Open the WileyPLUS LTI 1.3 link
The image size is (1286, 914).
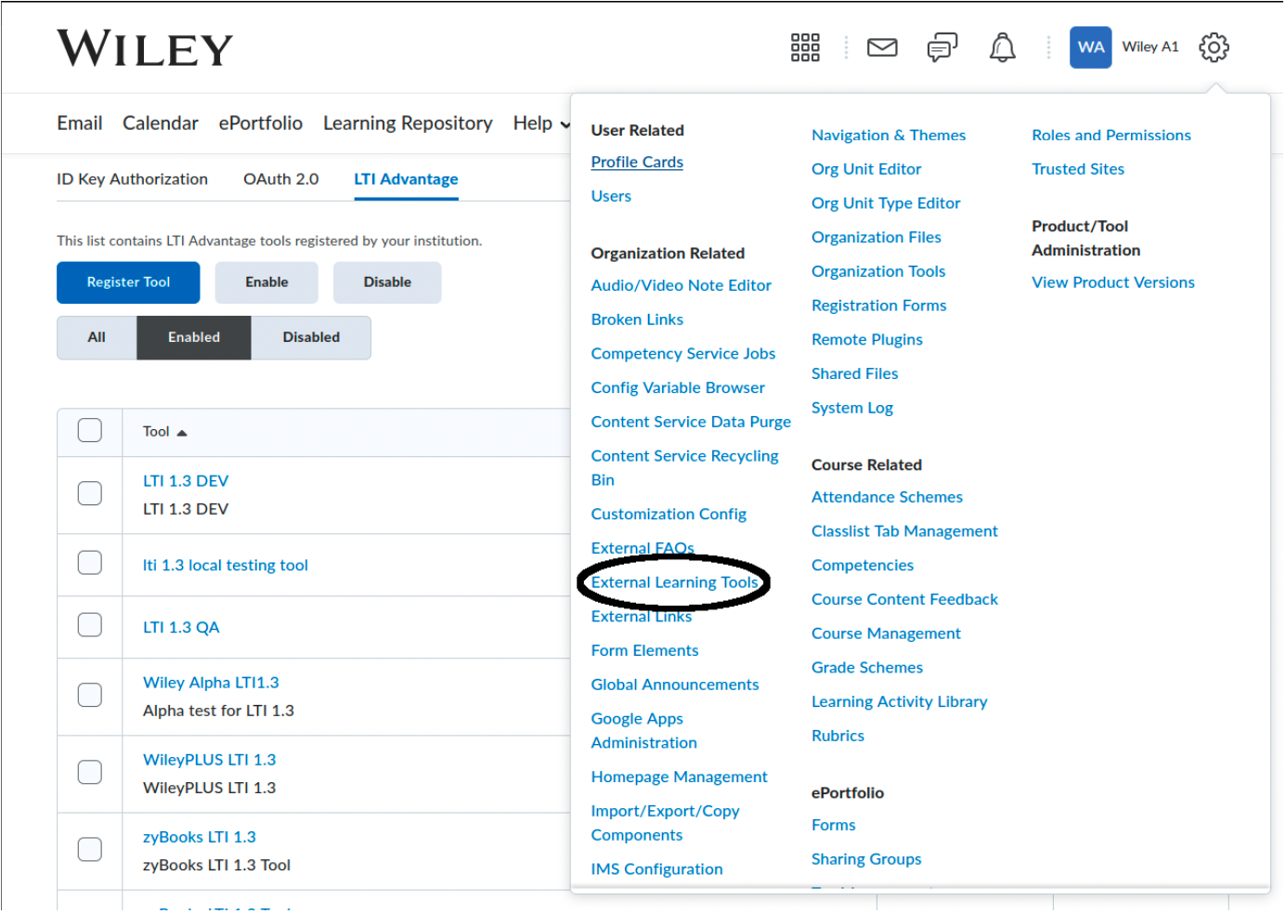tap(210, 760)
